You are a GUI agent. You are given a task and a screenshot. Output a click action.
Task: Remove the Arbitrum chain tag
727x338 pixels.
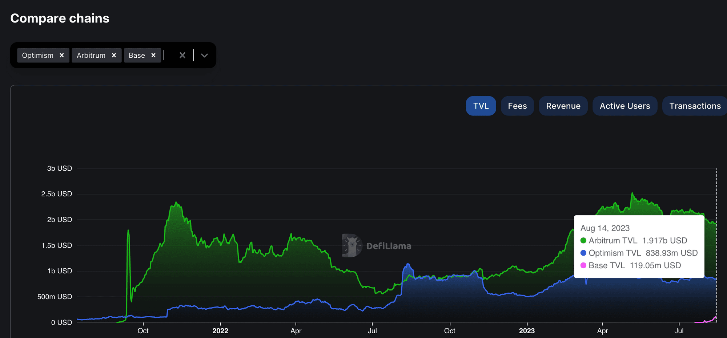(x=114, y=55)
